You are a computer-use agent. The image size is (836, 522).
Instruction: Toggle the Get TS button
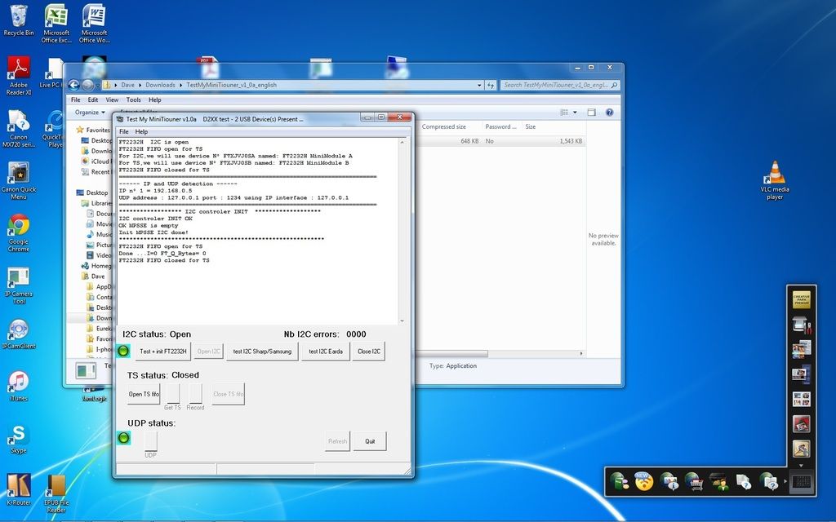[173, 394]
